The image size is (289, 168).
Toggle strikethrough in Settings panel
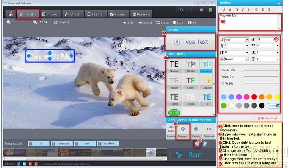tap(250, 10)
